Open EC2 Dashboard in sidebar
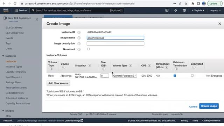The image size is (224, 126). (14, 28)
